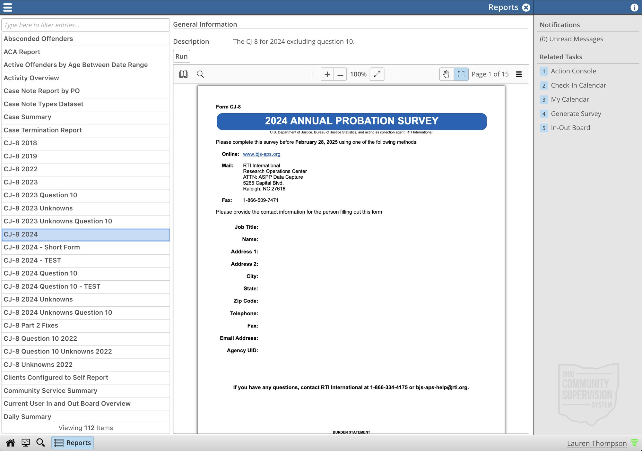
Task: Zoom out the PDF viewer
Action: click(x=340, y=74)
